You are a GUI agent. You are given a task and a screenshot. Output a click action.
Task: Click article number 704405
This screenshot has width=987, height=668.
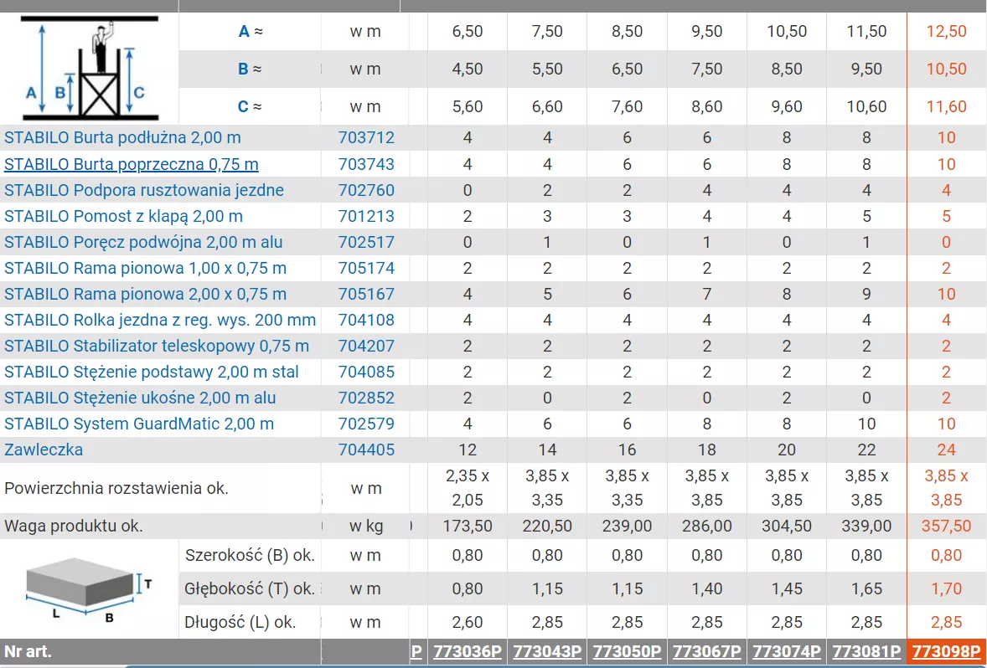click(x=366, y=450)
